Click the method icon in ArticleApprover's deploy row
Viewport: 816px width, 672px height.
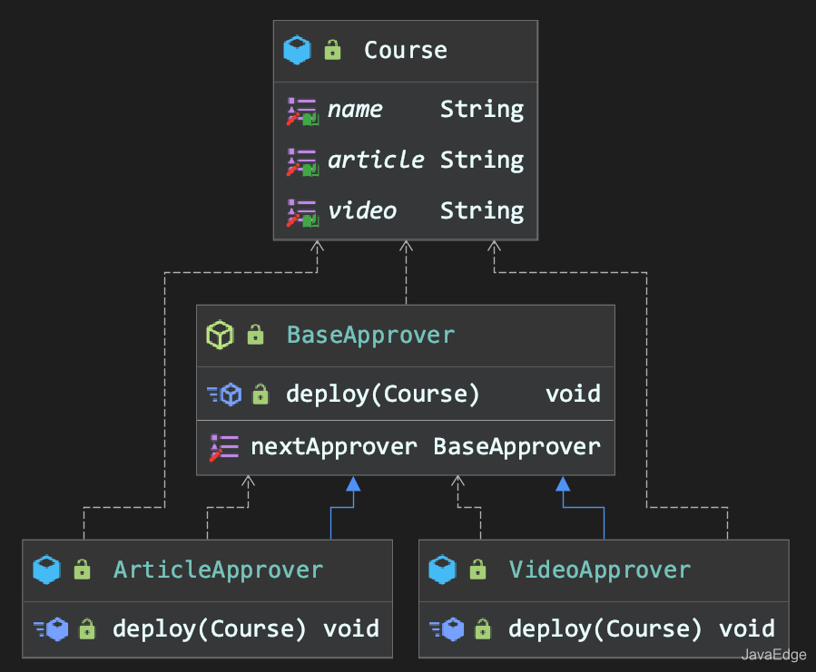point(50,628)
